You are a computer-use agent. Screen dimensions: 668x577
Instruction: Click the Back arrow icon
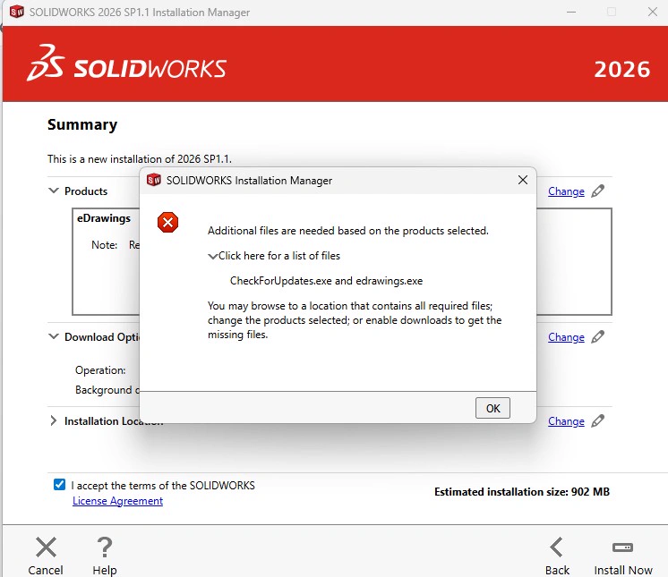tap(556, 547)
